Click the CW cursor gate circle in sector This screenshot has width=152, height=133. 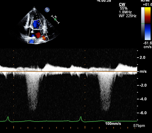click(x=40, y=28)
